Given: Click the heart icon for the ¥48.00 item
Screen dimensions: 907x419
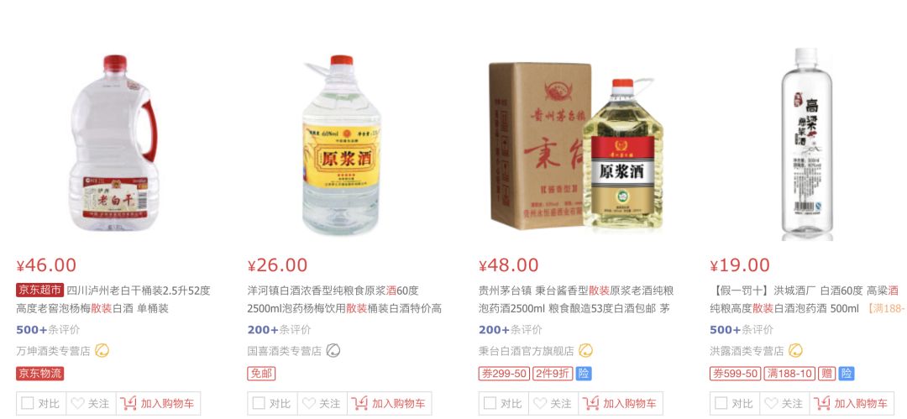Looking at the screenshot, I should pyautogui.click(x=540, y=403).
